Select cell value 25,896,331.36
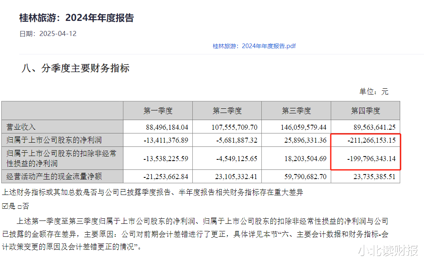This screenshot has height=264, width=424. click(305, 140)
